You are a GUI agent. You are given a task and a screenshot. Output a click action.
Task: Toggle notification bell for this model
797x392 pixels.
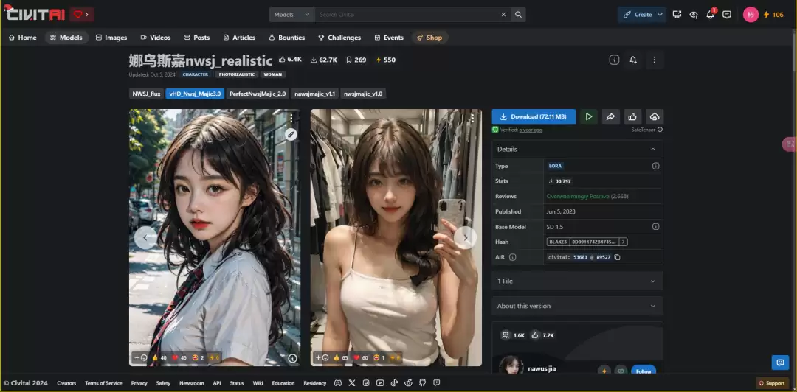[x=633, y=60]
